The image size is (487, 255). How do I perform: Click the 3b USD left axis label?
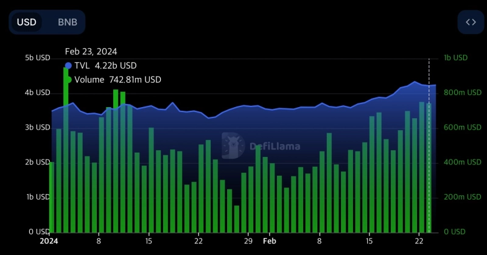click(37, 127)
